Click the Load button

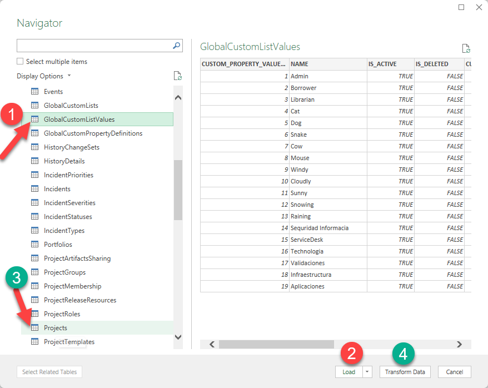pyautogui.click(x=348, y=372)
